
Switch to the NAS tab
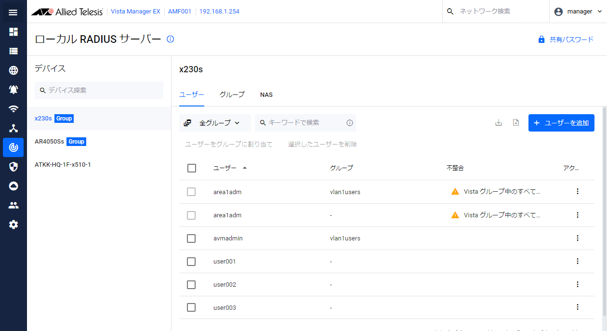point(266,95)
